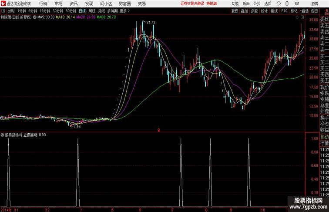Click the MA60: 20.70 indicator value
This screenshot has width=329, height=212.
click(106, 17)
